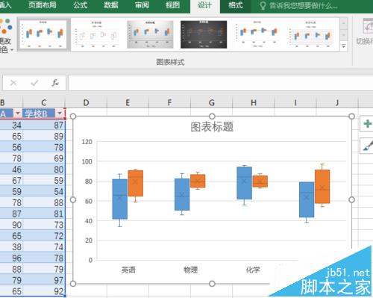Open the 页面布局 ribbon tab
Screen dimensions: 373x298
point(43,5)
